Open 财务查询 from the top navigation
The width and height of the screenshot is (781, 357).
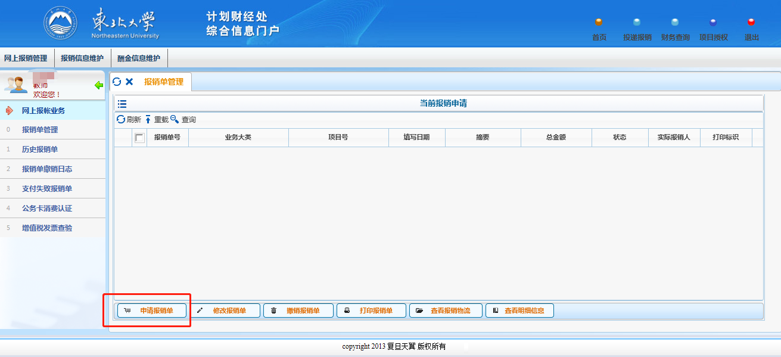(675, 37)
